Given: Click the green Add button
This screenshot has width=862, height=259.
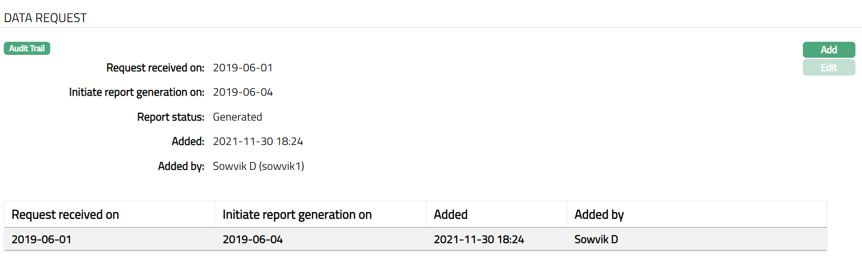Looking at the screenshot, I should [x=828, y=50].
